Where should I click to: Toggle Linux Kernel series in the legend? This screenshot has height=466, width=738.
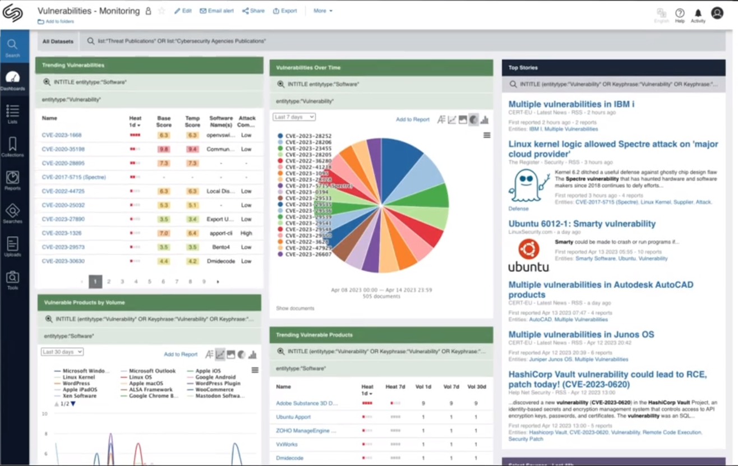[75, 377]
